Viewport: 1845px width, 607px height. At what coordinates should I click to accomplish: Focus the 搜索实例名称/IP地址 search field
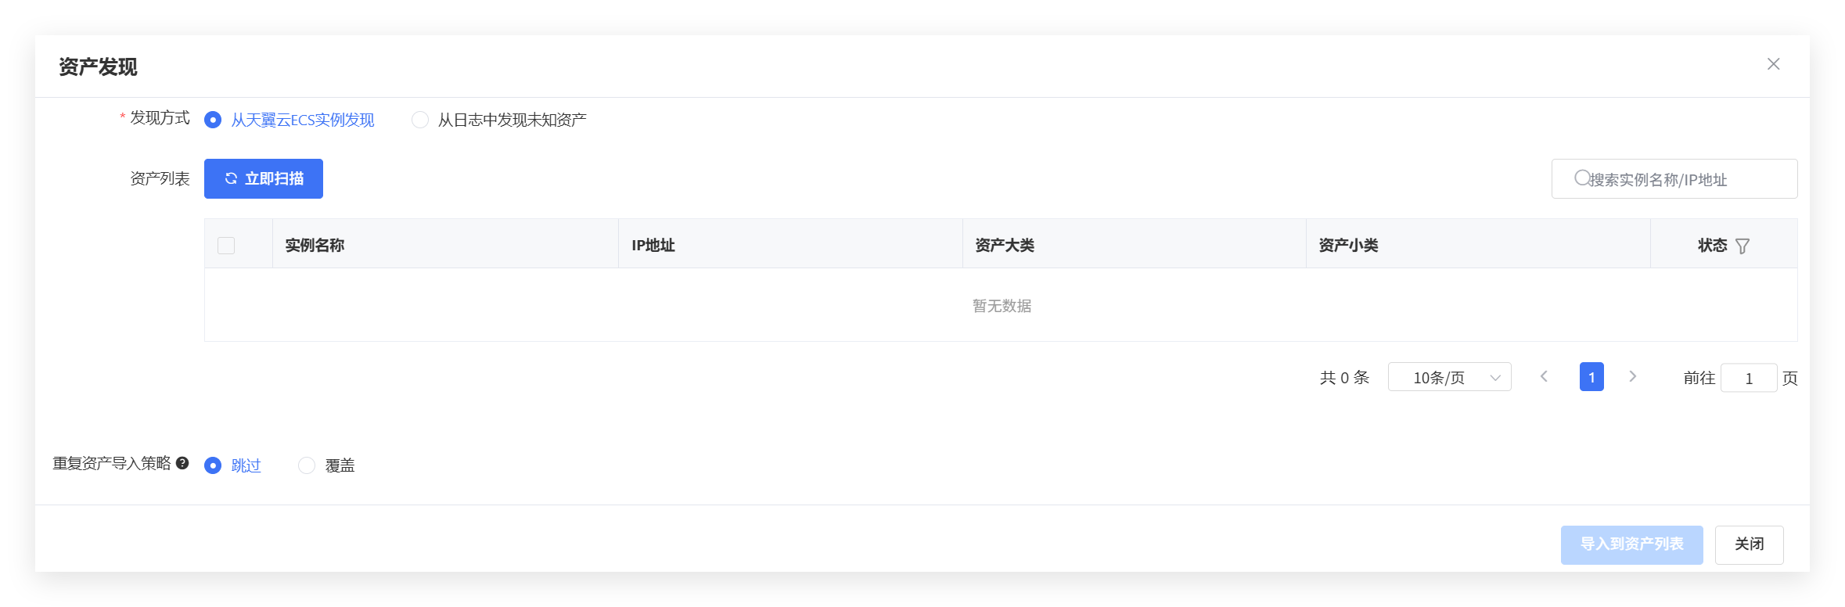click(1674, 179)
